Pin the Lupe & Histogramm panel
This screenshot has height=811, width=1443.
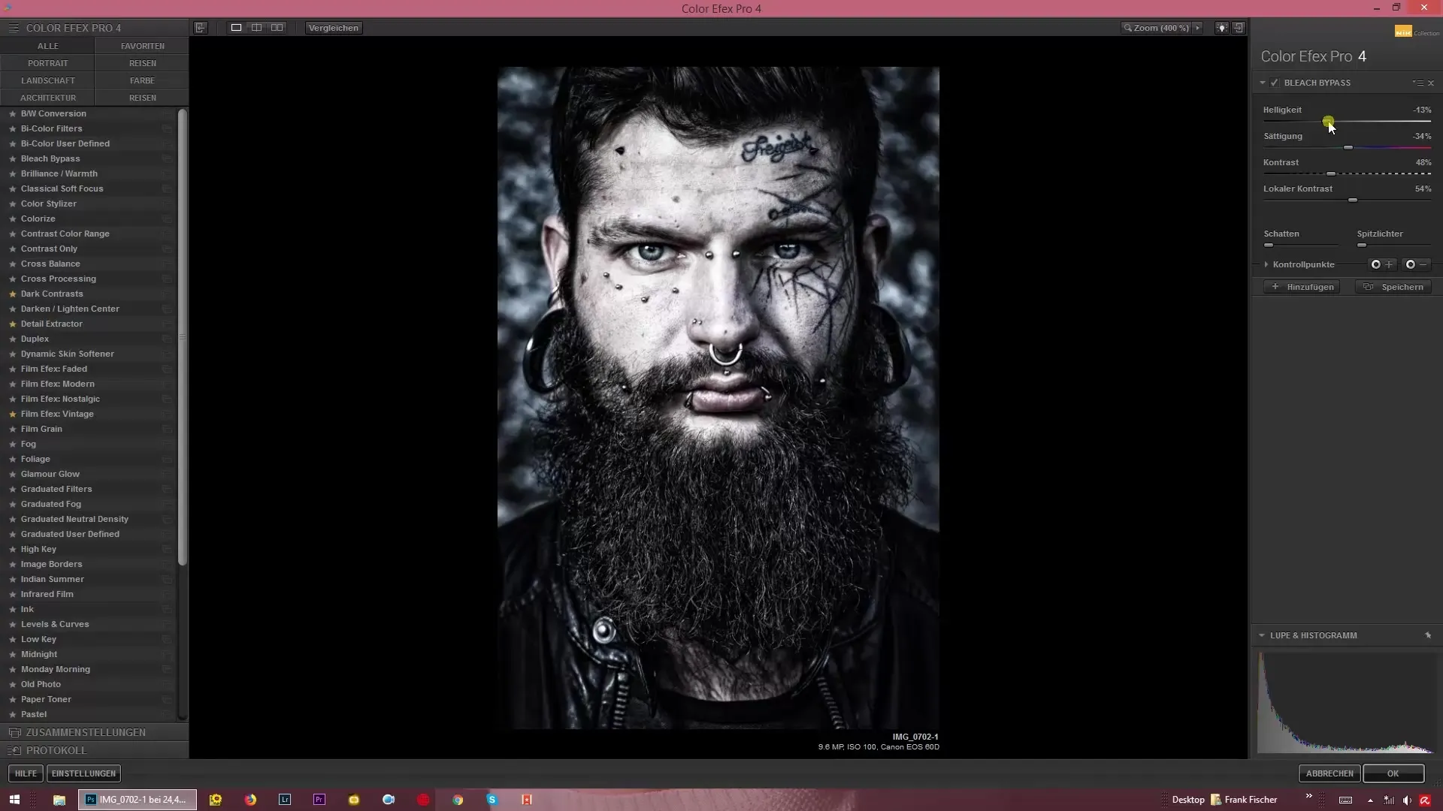tap(1428, 635)
